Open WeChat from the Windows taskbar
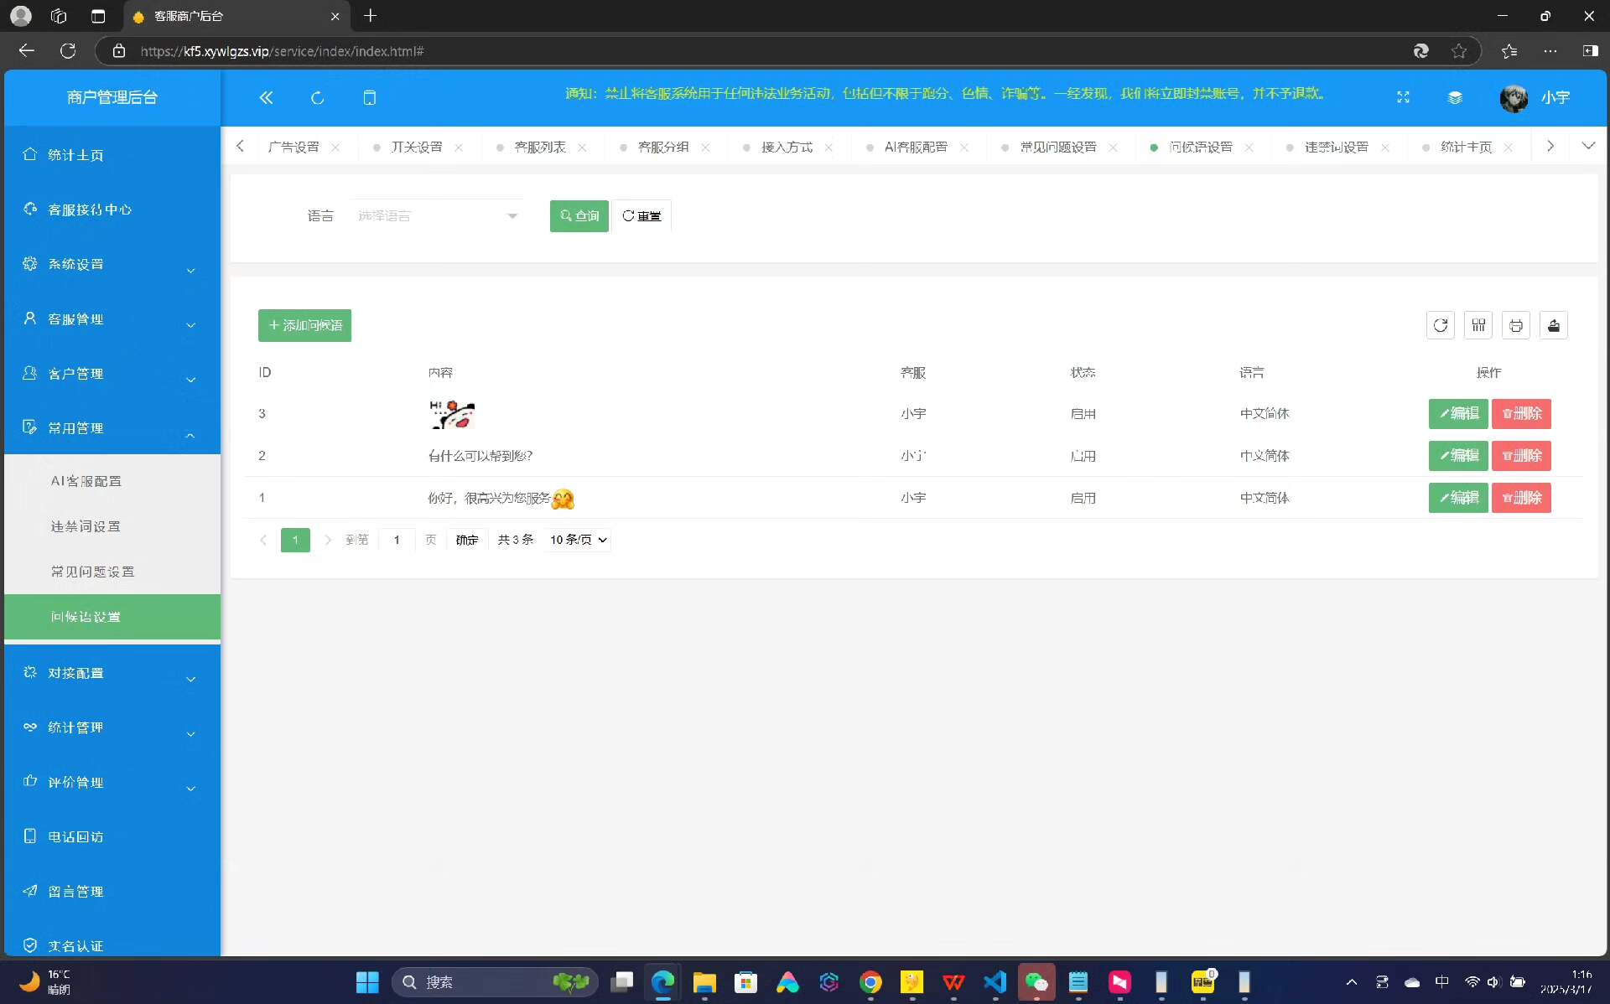The image size is (1610, 1004). pos(1036,981)
